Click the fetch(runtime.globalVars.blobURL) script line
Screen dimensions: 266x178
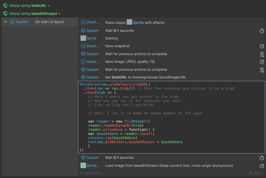(x=115, y=84)
